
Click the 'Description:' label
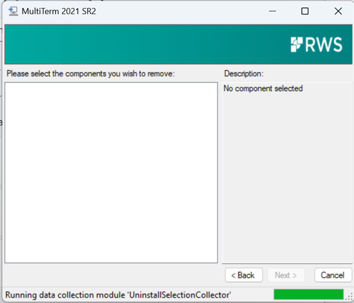click(244, 74)
